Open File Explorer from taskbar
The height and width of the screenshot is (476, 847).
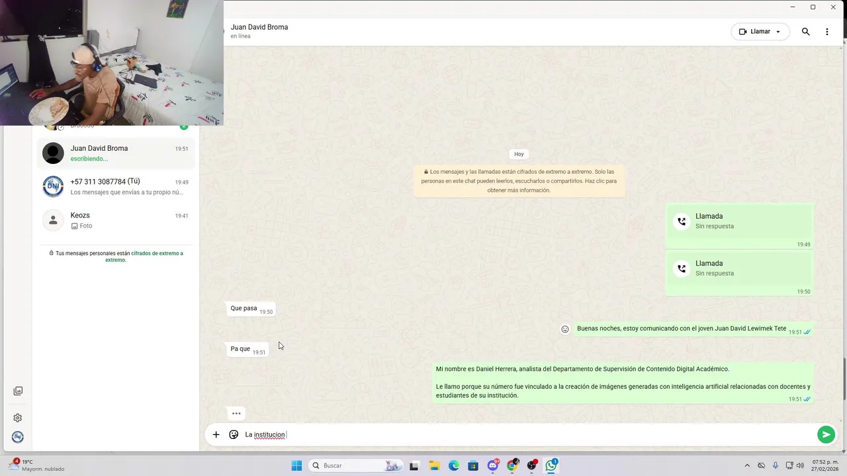click(434, 465)
